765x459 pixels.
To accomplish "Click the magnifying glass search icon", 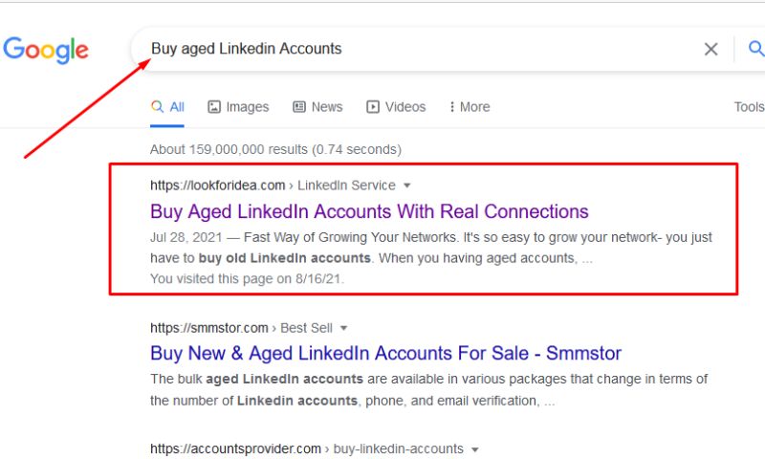I will 755,50.
